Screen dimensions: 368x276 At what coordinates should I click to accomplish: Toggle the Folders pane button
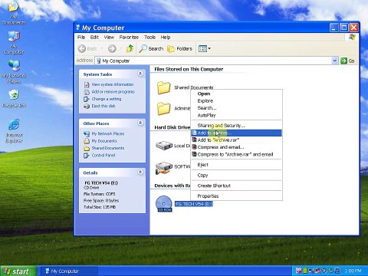(x=179, y=48)
